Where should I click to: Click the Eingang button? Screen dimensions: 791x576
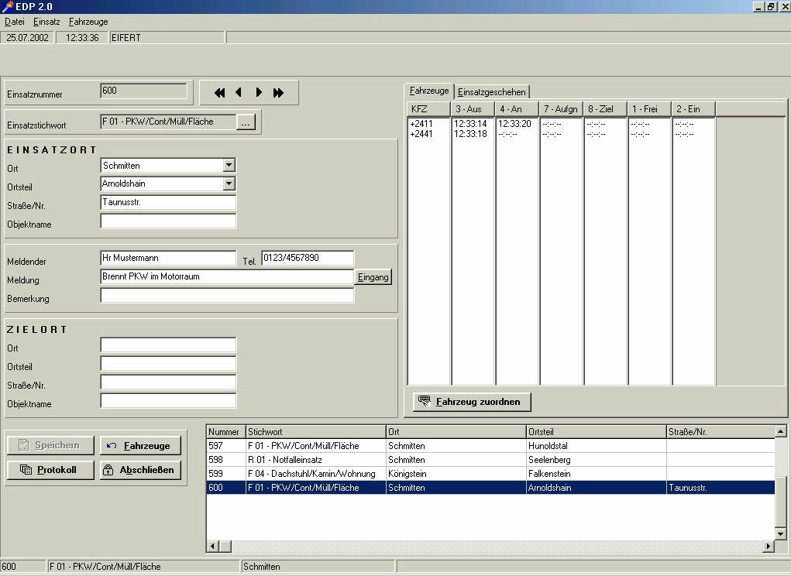point(373,277)
